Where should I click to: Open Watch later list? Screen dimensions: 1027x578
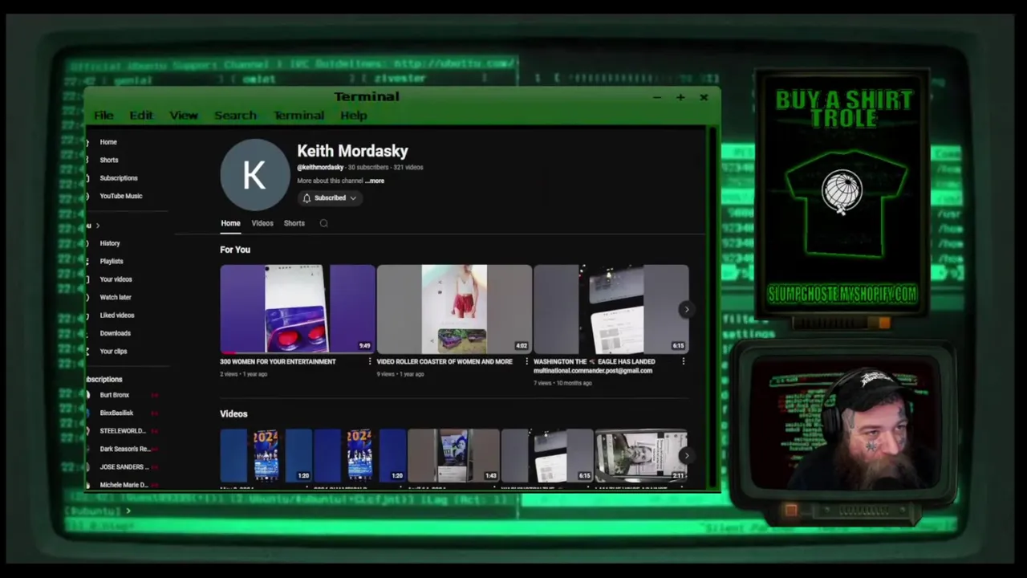pos(116,297)
